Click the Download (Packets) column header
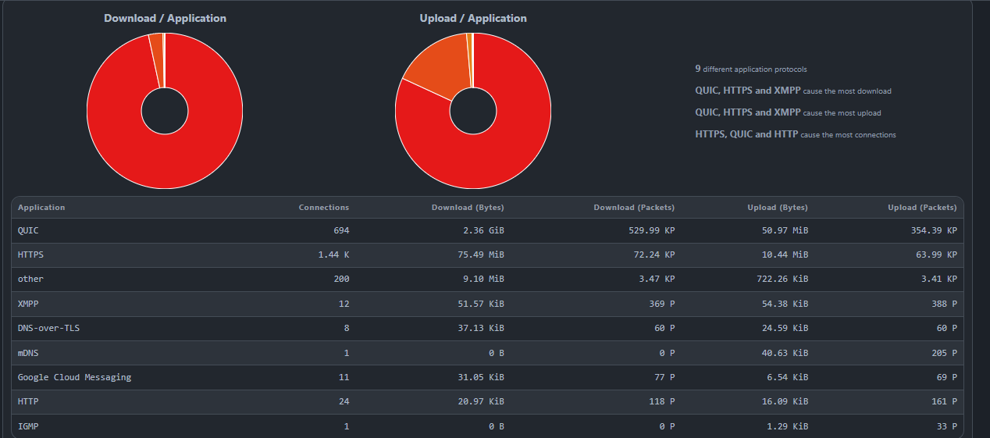 pos(634,208)
